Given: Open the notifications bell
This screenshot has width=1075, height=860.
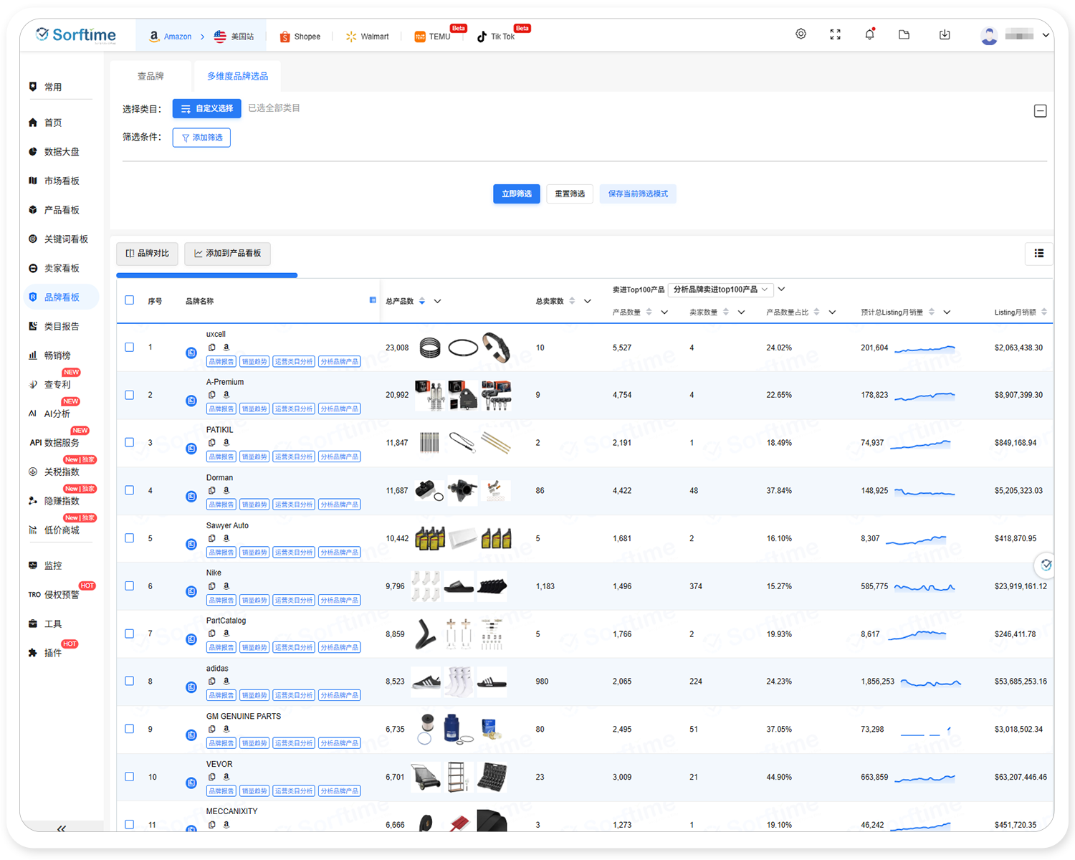Looking at the screenshot, I should point(869,34).
